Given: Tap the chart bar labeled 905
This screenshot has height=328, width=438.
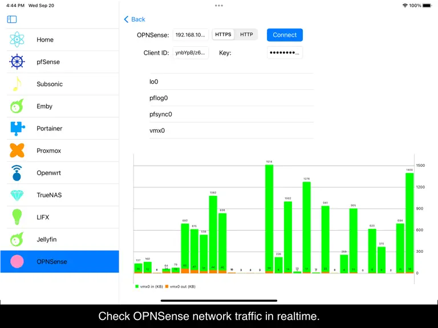Looking at the screenshot, I should tap(354, 241).
